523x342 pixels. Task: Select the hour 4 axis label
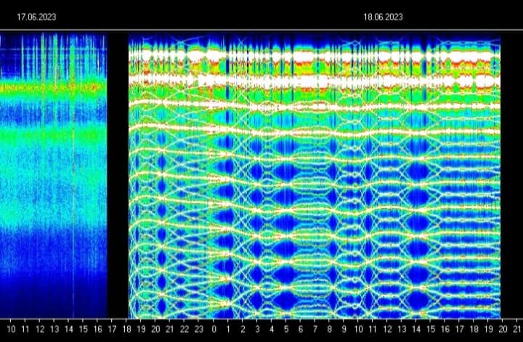(x=272, y=330)
